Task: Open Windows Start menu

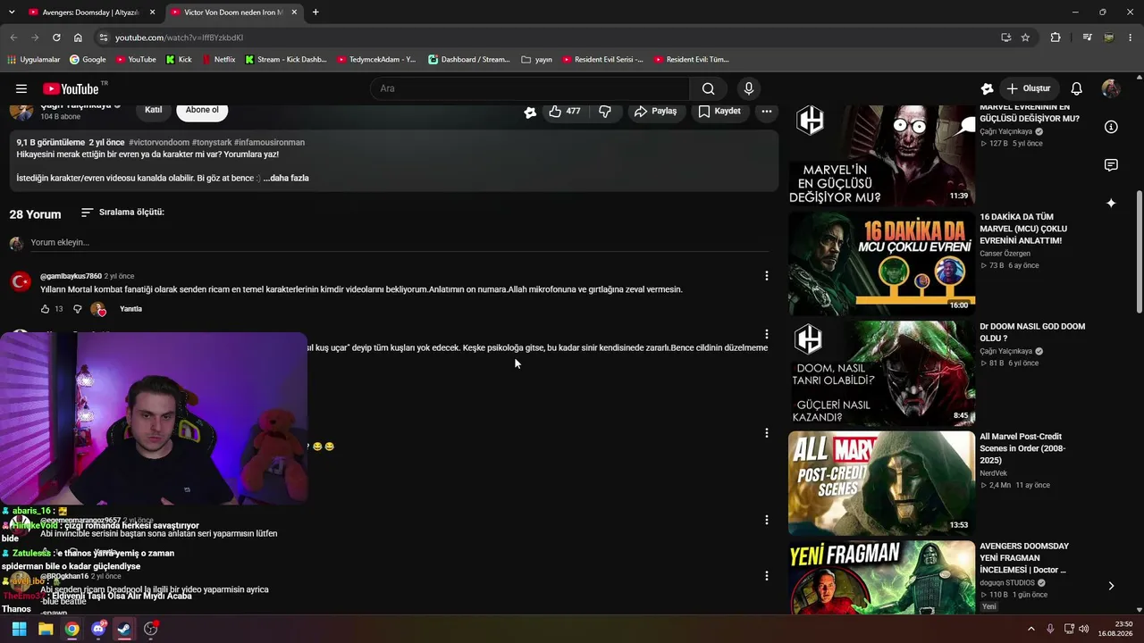Action: pos(19,629)
